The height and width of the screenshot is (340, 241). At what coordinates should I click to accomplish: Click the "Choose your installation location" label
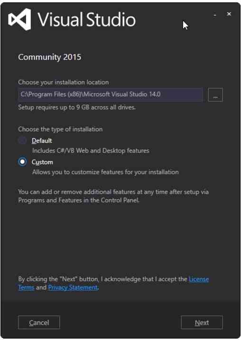click(64, 83)
